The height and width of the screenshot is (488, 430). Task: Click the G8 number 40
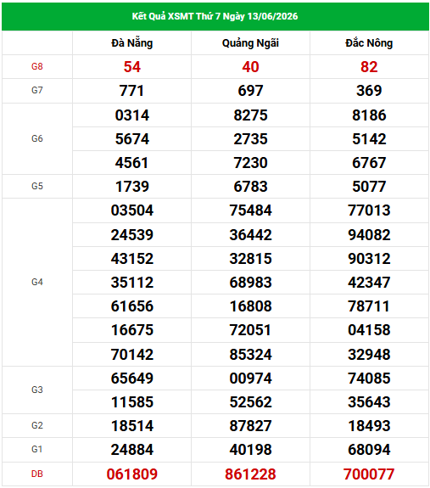click(250, 67)
